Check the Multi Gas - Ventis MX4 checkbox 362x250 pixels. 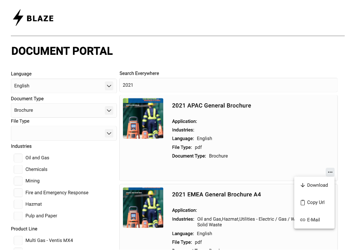tap(18, 240)
